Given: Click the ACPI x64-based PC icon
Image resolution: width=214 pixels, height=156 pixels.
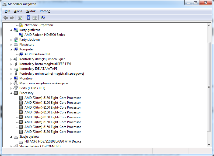Looking at the screenshot, I should click(x=21, y=54).
